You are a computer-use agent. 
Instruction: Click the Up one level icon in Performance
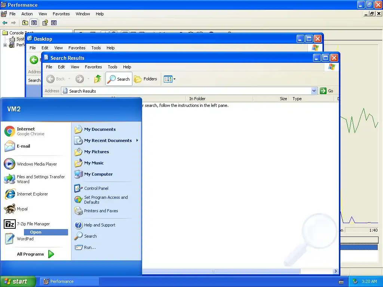click(25, 23)
